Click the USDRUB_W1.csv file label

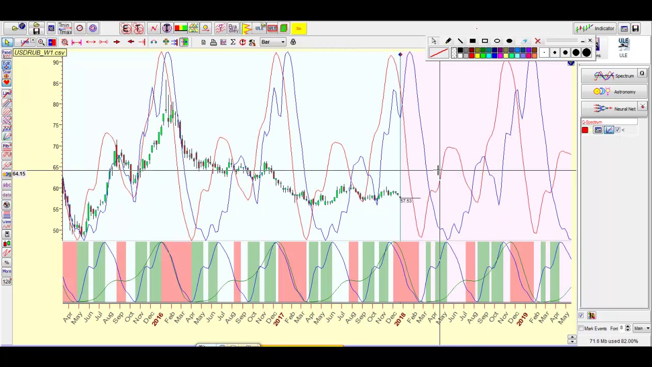pos(40,53)
